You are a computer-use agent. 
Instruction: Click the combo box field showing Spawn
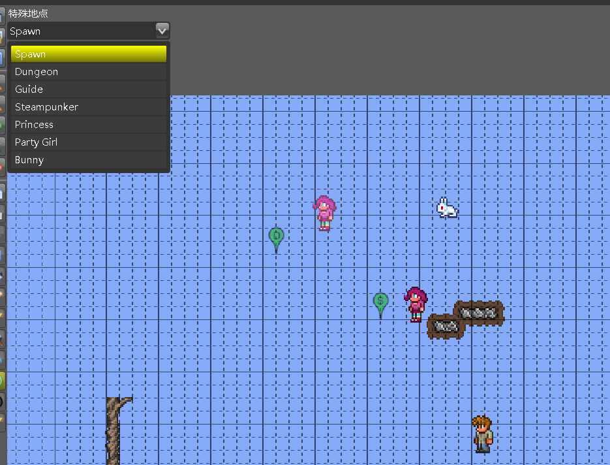pos(82,31)
